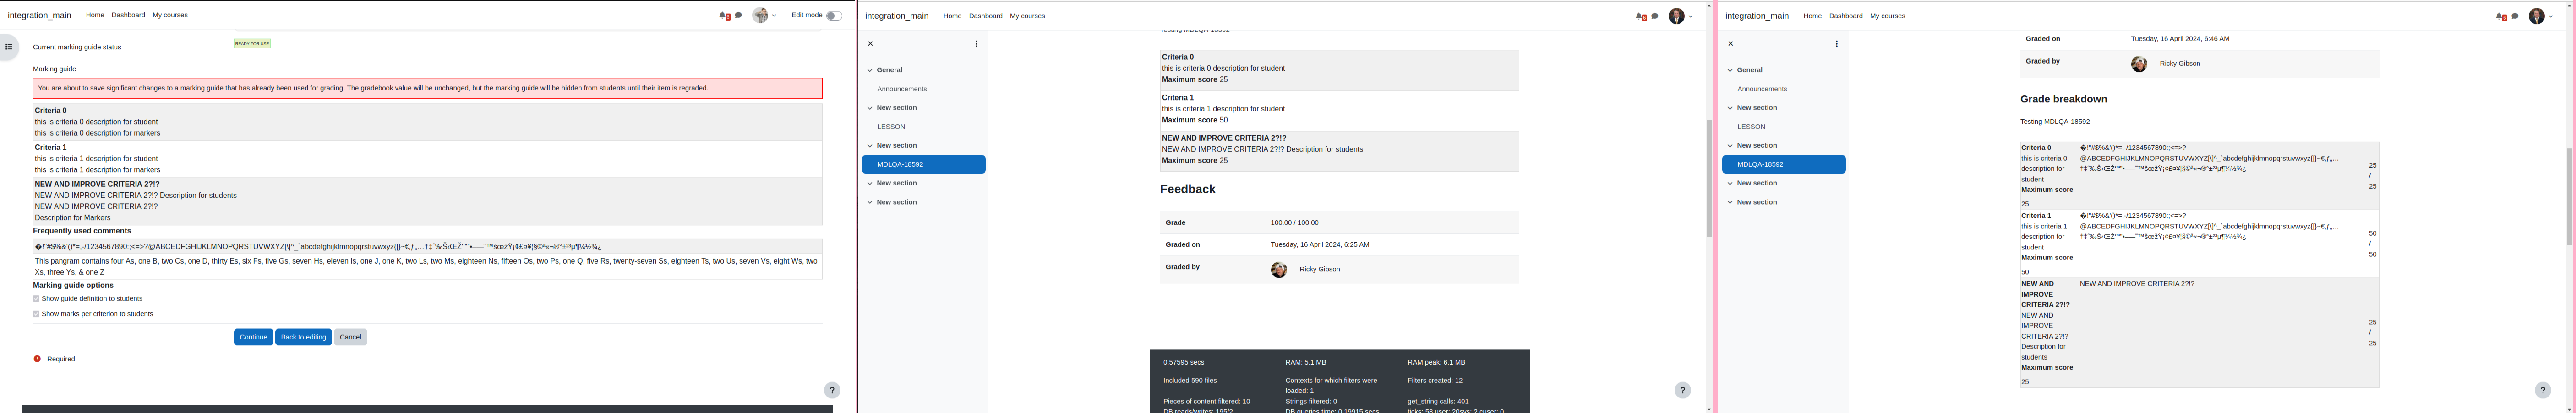Select MDLQA-18592 in right window sidebar

1784,164
